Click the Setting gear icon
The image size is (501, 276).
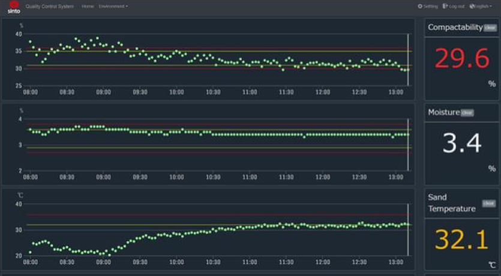coord(420,6)
